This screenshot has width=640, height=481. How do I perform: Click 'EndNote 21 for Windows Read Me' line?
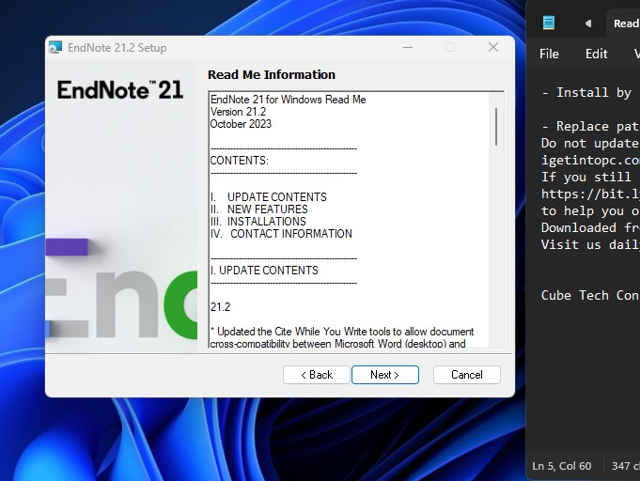coord(289,100)
